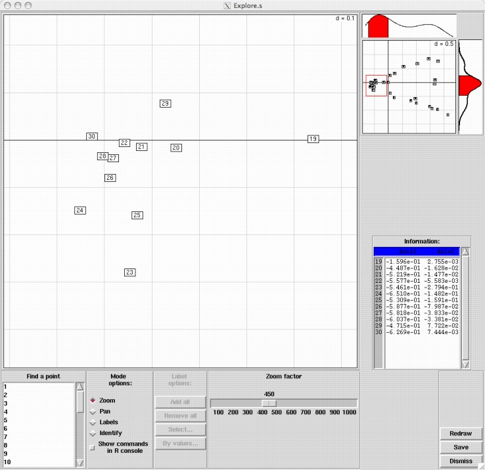Select the Pan mode option

[93, 411]
